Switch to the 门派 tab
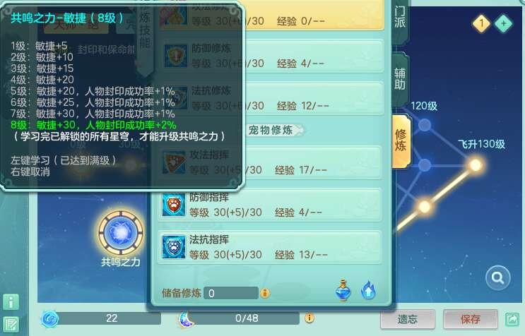This screenshot has height=336, width=525. [x=400, y=18]
